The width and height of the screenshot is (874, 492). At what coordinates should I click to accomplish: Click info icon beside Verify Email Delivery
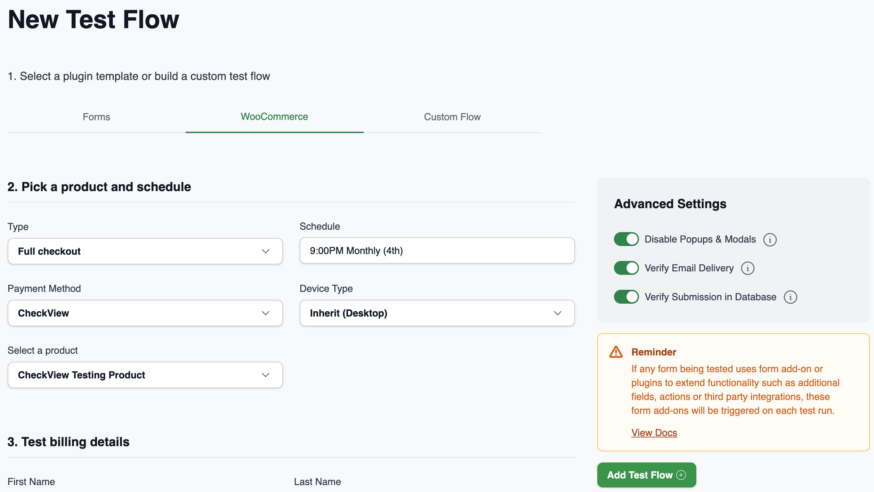click(747, 268)
